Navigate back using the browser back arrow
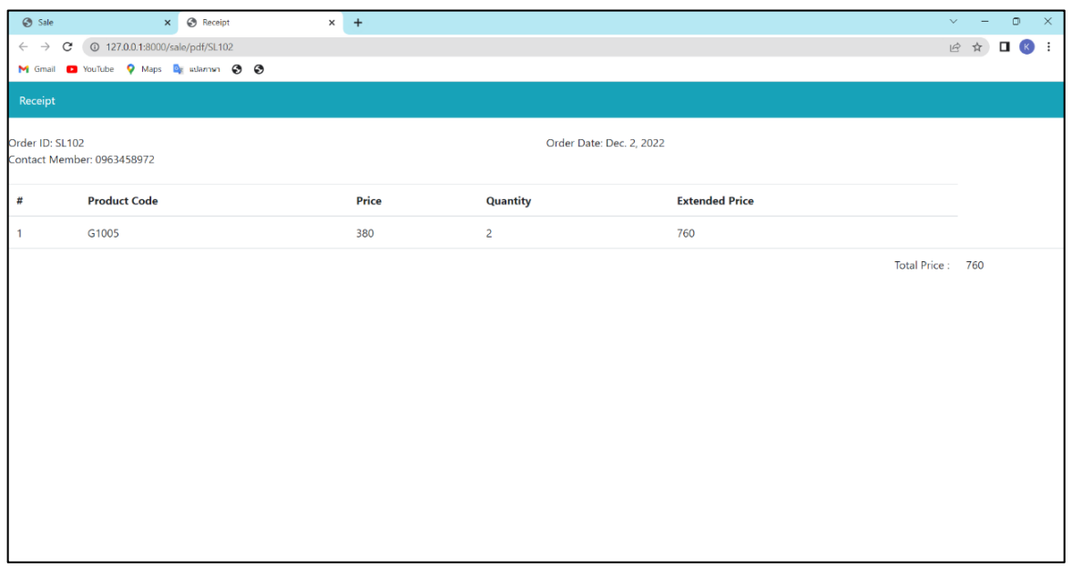This screenshot has width=1072, height=567. 22,46
